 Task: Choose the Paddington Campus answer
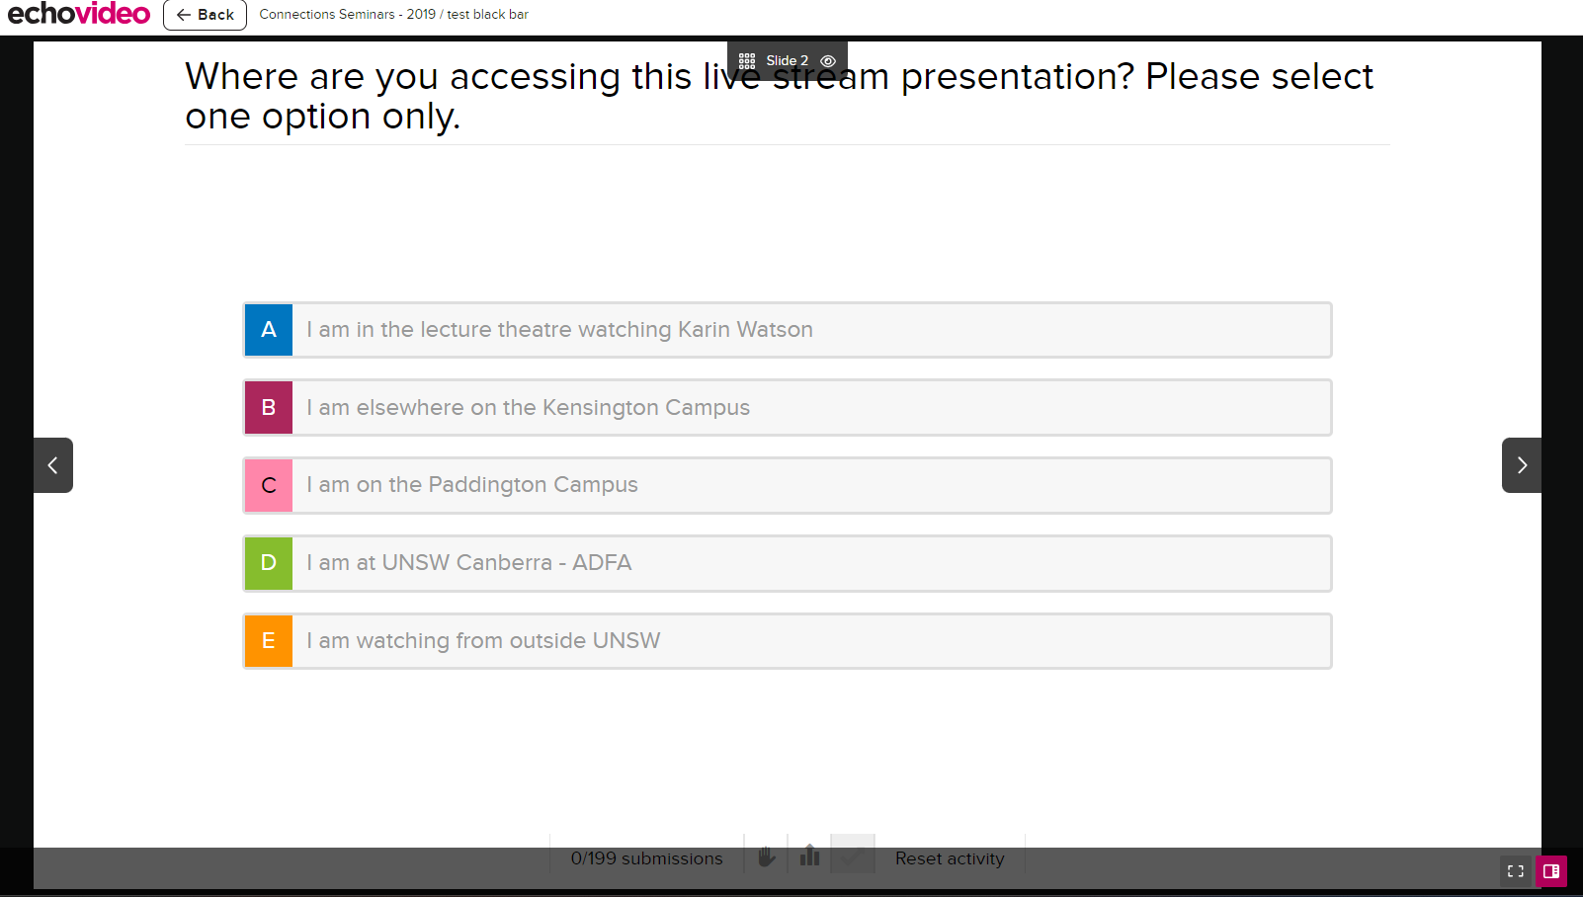pos(787,485)
